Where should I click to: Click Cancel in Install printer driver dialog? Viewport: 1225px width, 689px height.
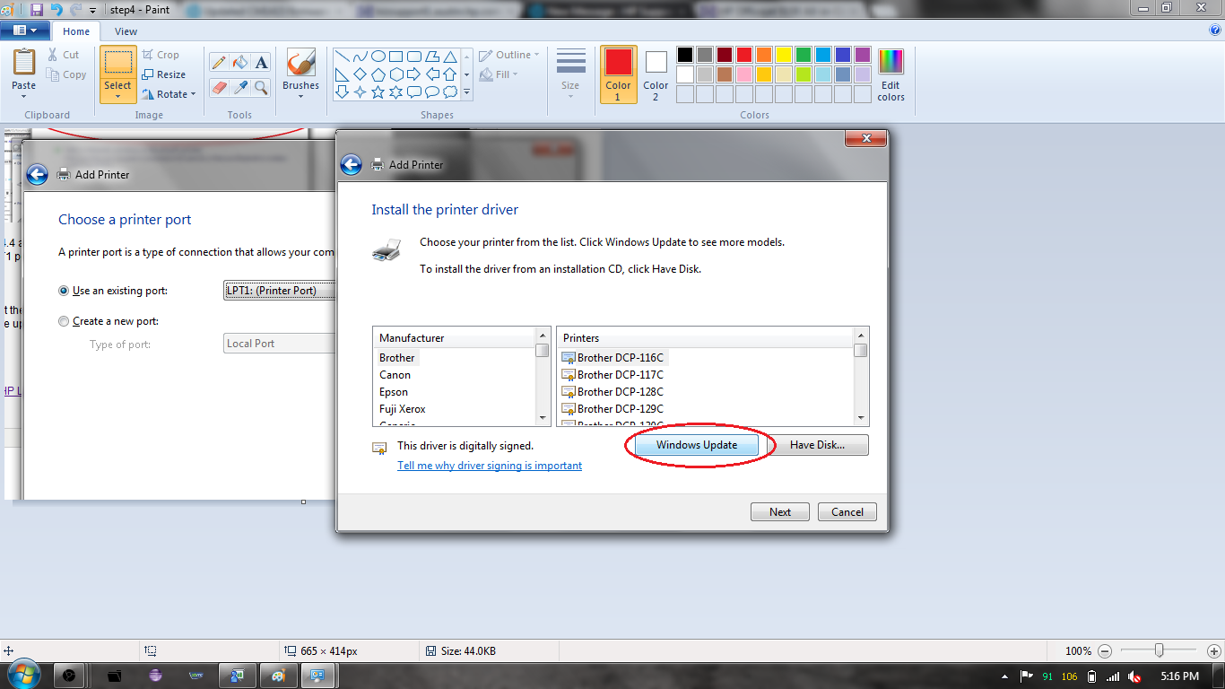point(847,512)
